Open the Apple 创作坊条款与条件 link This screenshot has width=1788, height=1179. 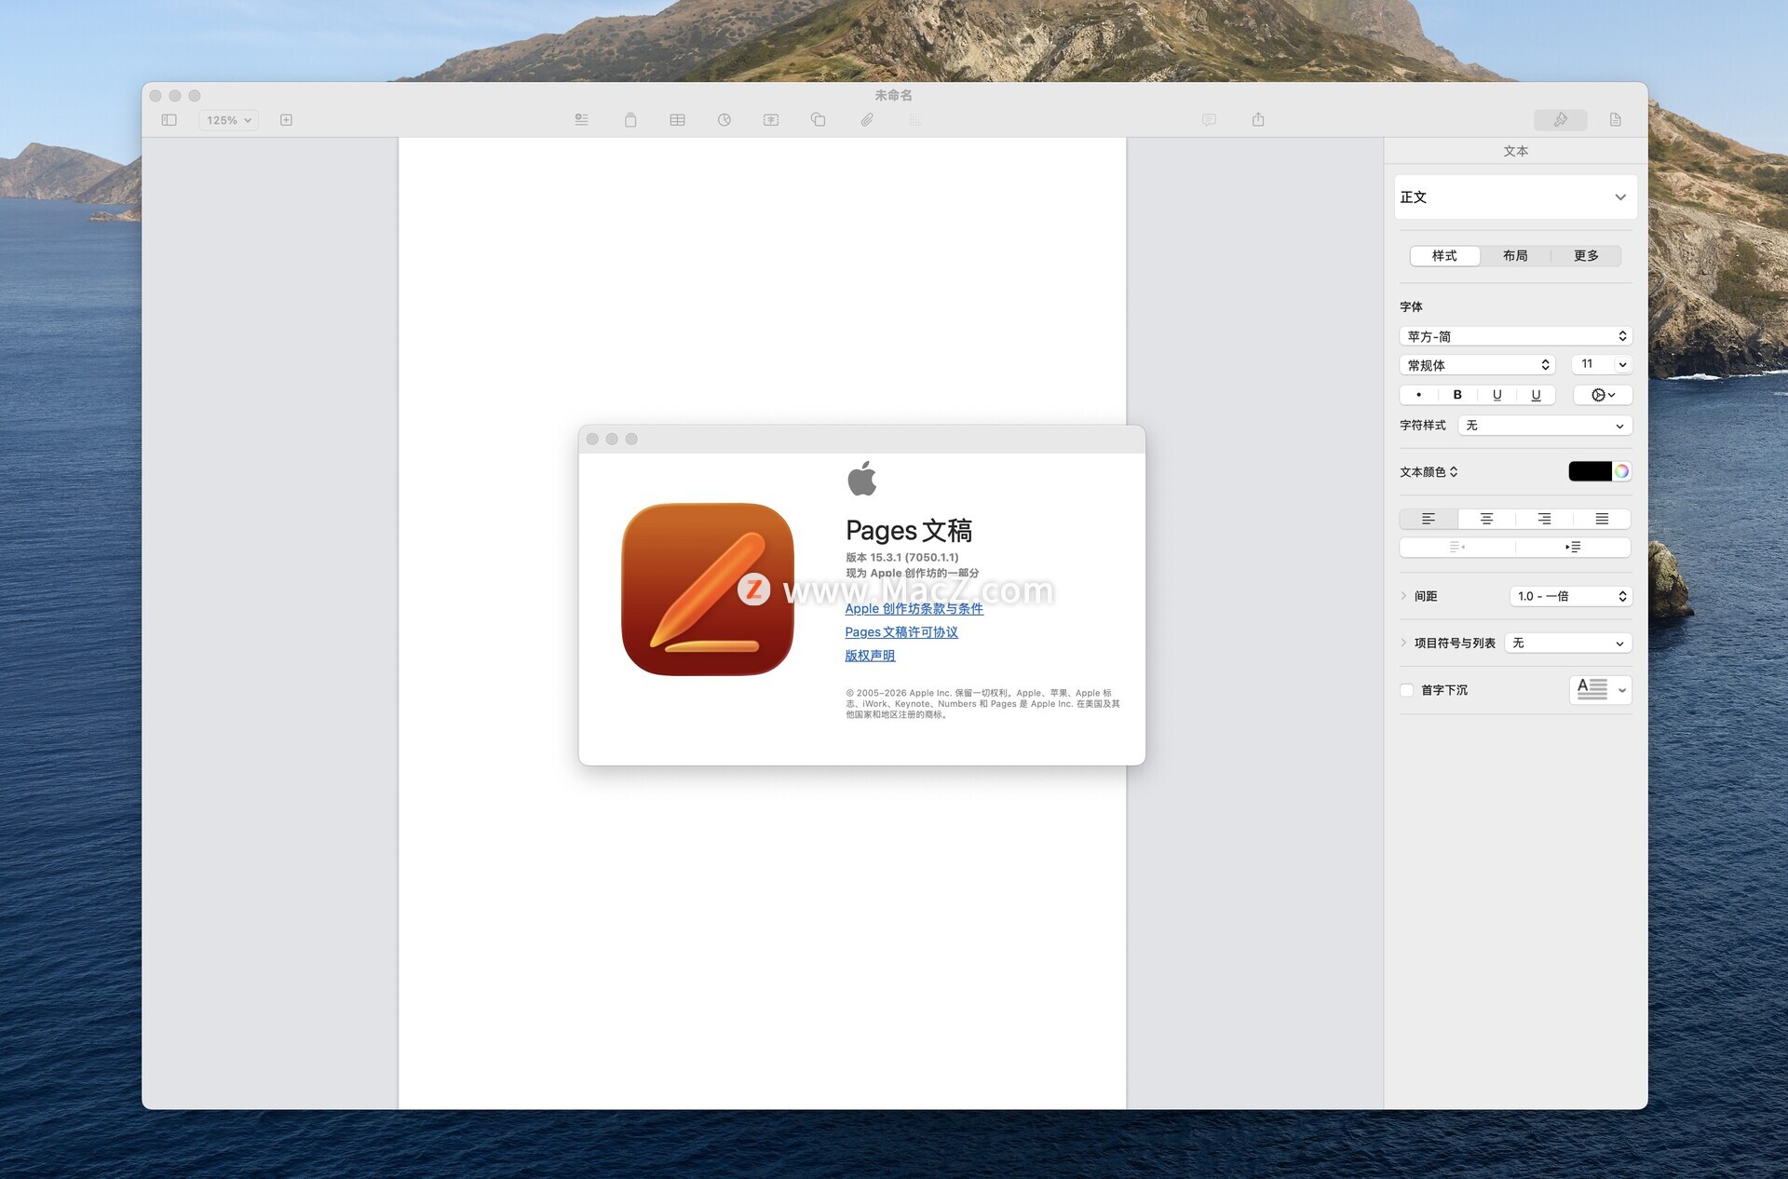(914, 609)
